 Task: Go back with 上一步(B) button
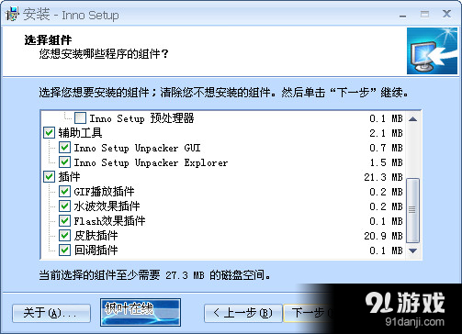(243, 313)
